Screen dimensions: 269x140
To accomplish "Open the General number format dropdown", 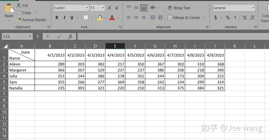I will [x=253, y=8].
